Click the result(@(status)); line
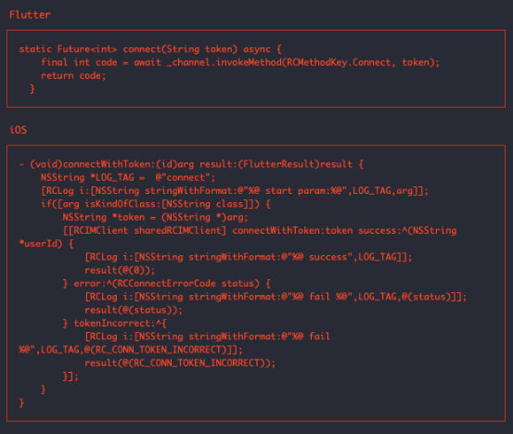This screenshot has height=434, width=513. pos(134,310)
